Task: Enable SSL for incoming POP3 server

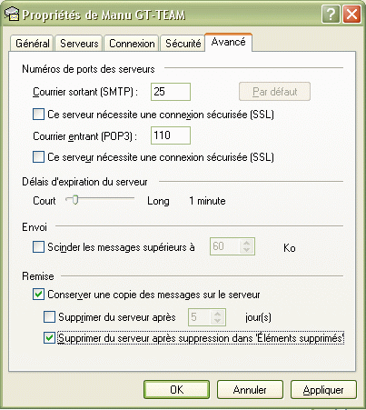Action: tap(38, 157)
